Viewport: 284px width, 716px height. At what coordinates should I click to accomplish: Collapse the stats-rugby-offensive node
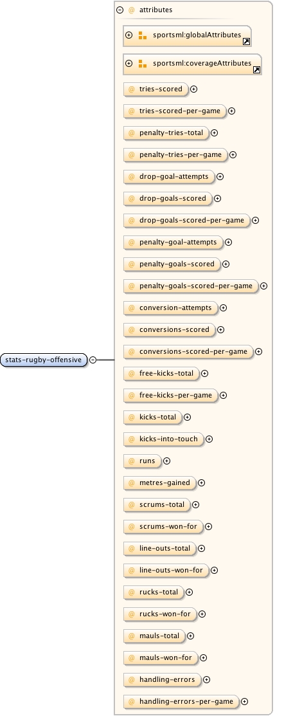tap(93, 360)
